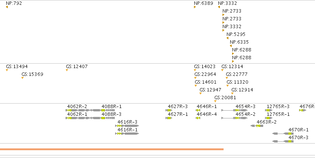This screenshot has width=315, height=158.
Task: Select the NP:6389 insertion marker label
Action: pos(204,3)
